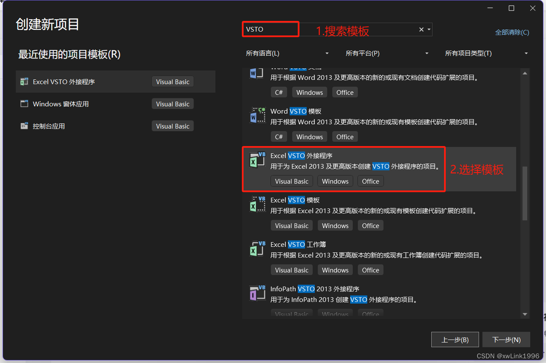Image resolution: width=546 pixels, height=363 pixels.
Task: Click the 上一步(B) button
Action: pos(455,340)
